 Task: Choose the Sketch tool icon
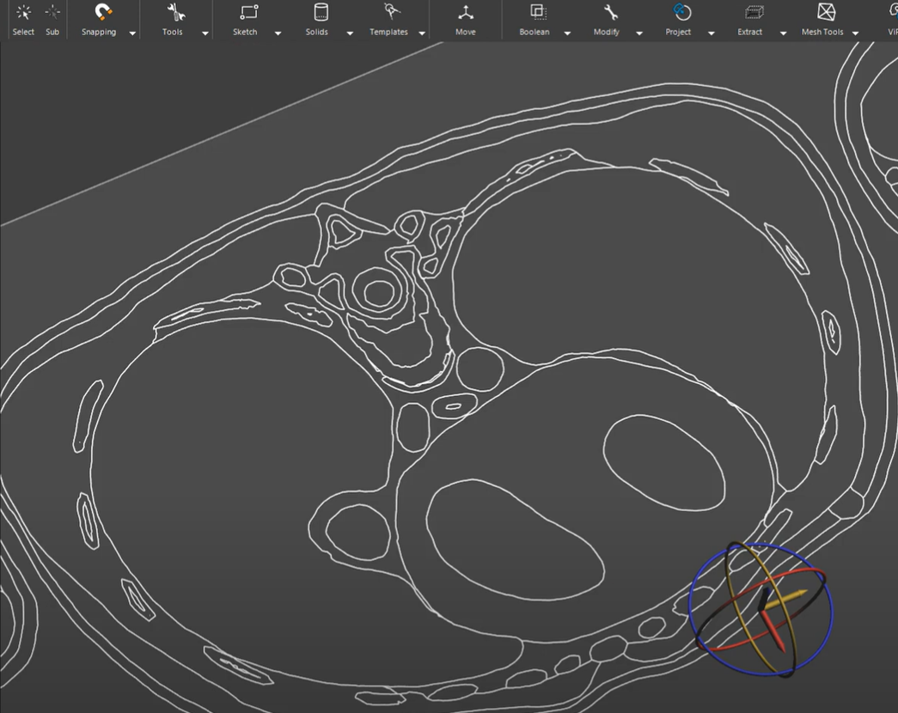[x=248, y=13]
